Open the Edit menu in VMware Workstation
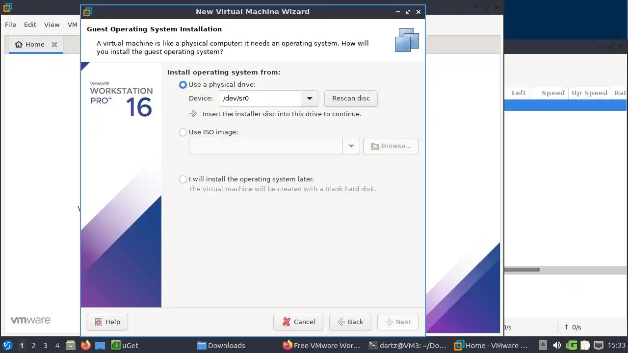The image size is (628, 353). tap(30, 25)
